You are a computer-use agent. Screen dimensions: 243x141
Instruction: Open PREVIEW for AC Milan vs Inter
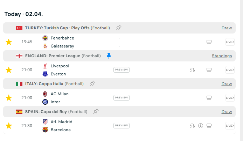121,98
